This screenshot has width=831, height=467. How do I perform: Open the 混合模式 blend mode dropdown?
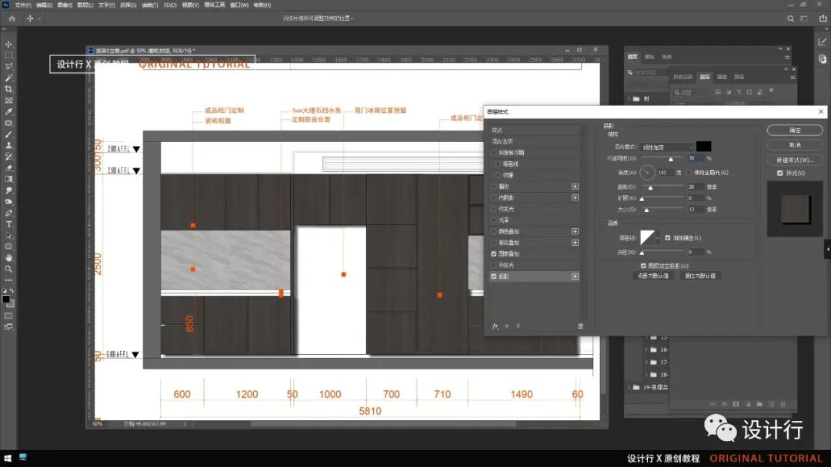(668, 147)
